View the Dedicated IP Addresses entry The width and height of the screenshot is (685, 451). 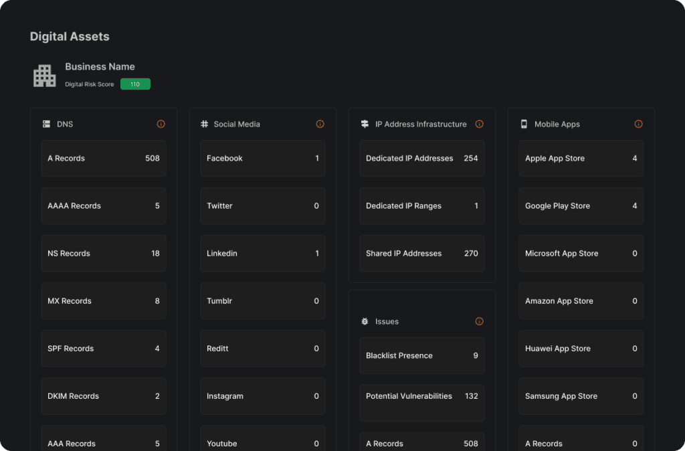click(x=421, y=159)
